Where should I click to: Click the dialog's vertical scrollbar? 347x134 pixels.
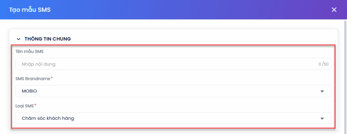pos(345,75)
